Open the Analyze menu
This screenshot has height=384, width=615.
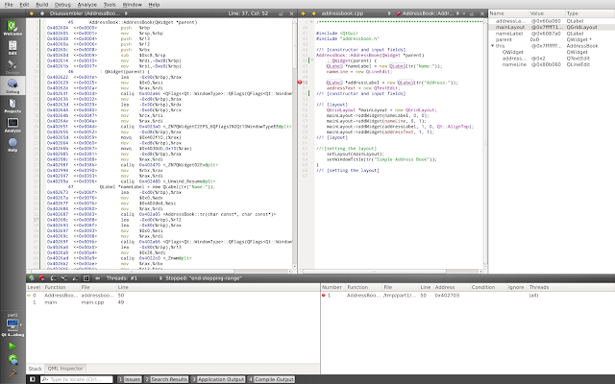coord(87,5)
